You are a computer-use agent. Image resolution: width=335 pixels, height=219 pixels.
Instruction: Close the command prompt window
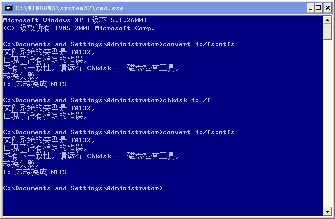coord(327,8)
